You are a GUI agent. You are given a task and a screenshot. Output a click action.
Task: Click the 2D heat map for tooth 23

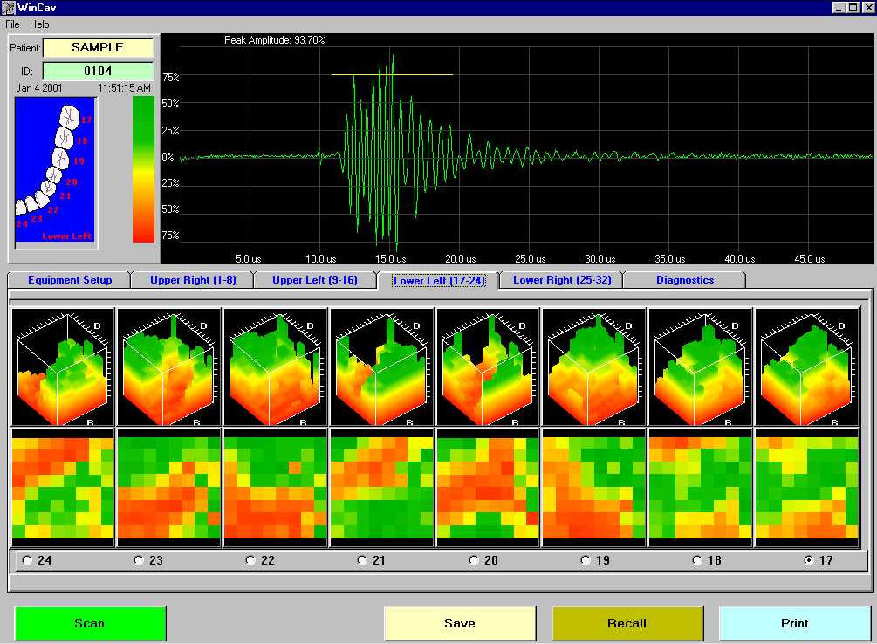pos(169,488)
